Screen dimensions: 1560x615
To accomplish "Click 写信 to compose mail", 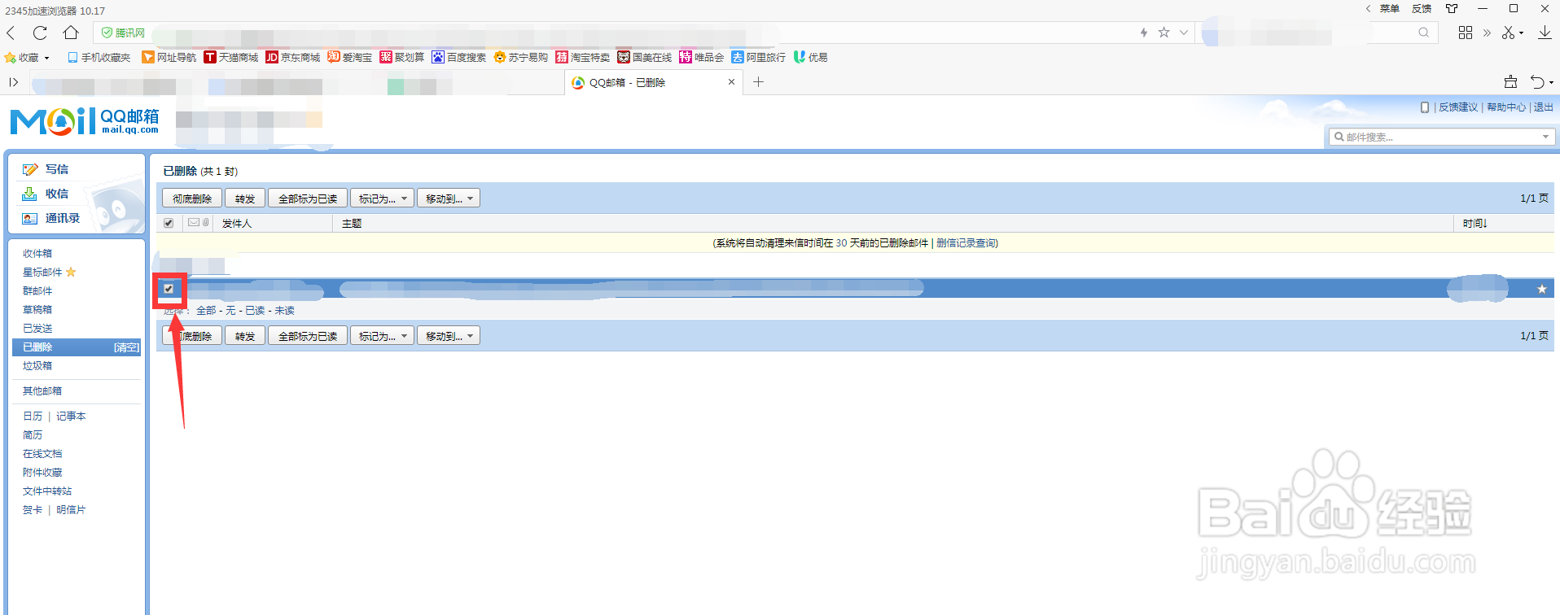I will pos(56,169).
